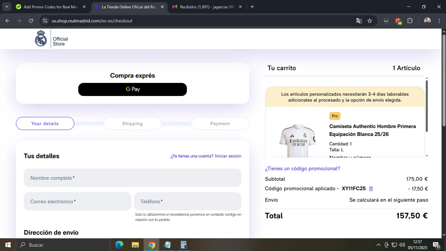Reload the checkout page

tap(31, 21)
